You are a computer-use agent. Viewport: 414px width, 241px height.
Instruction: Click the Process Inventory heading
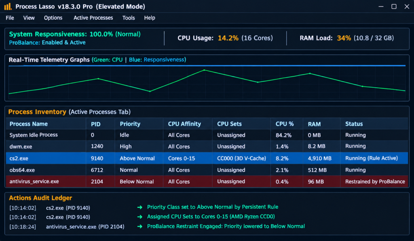click(x=37, y=112)
